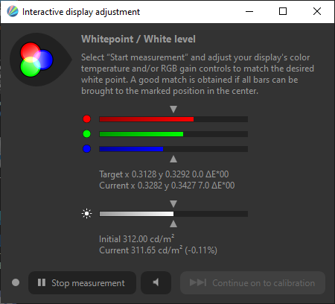Click the blue gain level bar
Image resolution: width=335 pixels, height=304 pixels.
tap(173, 149)
